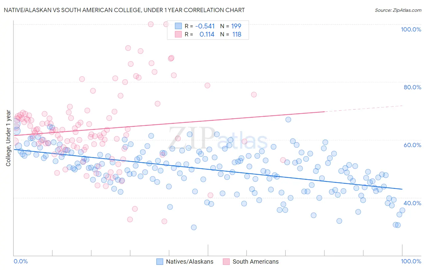Click the 100.0% x-axis label

click(411, 261)
